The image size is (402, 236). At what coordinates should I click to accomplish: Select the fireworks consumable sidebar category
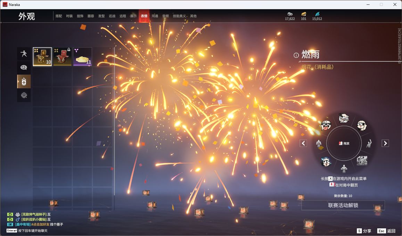point(24,82)
